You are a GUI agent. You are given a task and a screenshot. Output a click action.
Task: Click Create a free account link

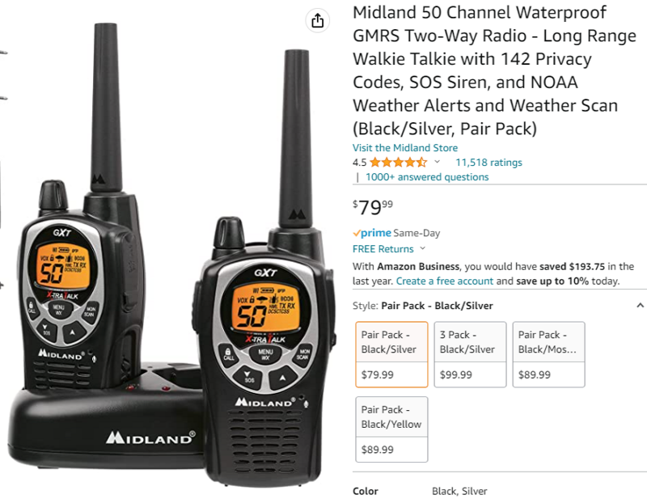pyautogui.click(x=444, y=281)
